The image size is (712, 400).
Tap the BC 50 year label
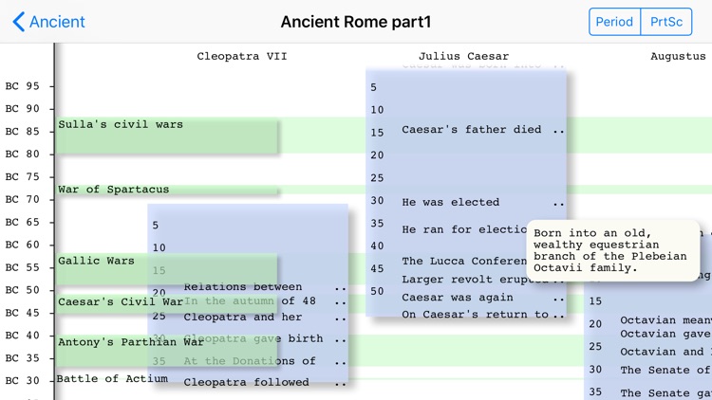22,290
